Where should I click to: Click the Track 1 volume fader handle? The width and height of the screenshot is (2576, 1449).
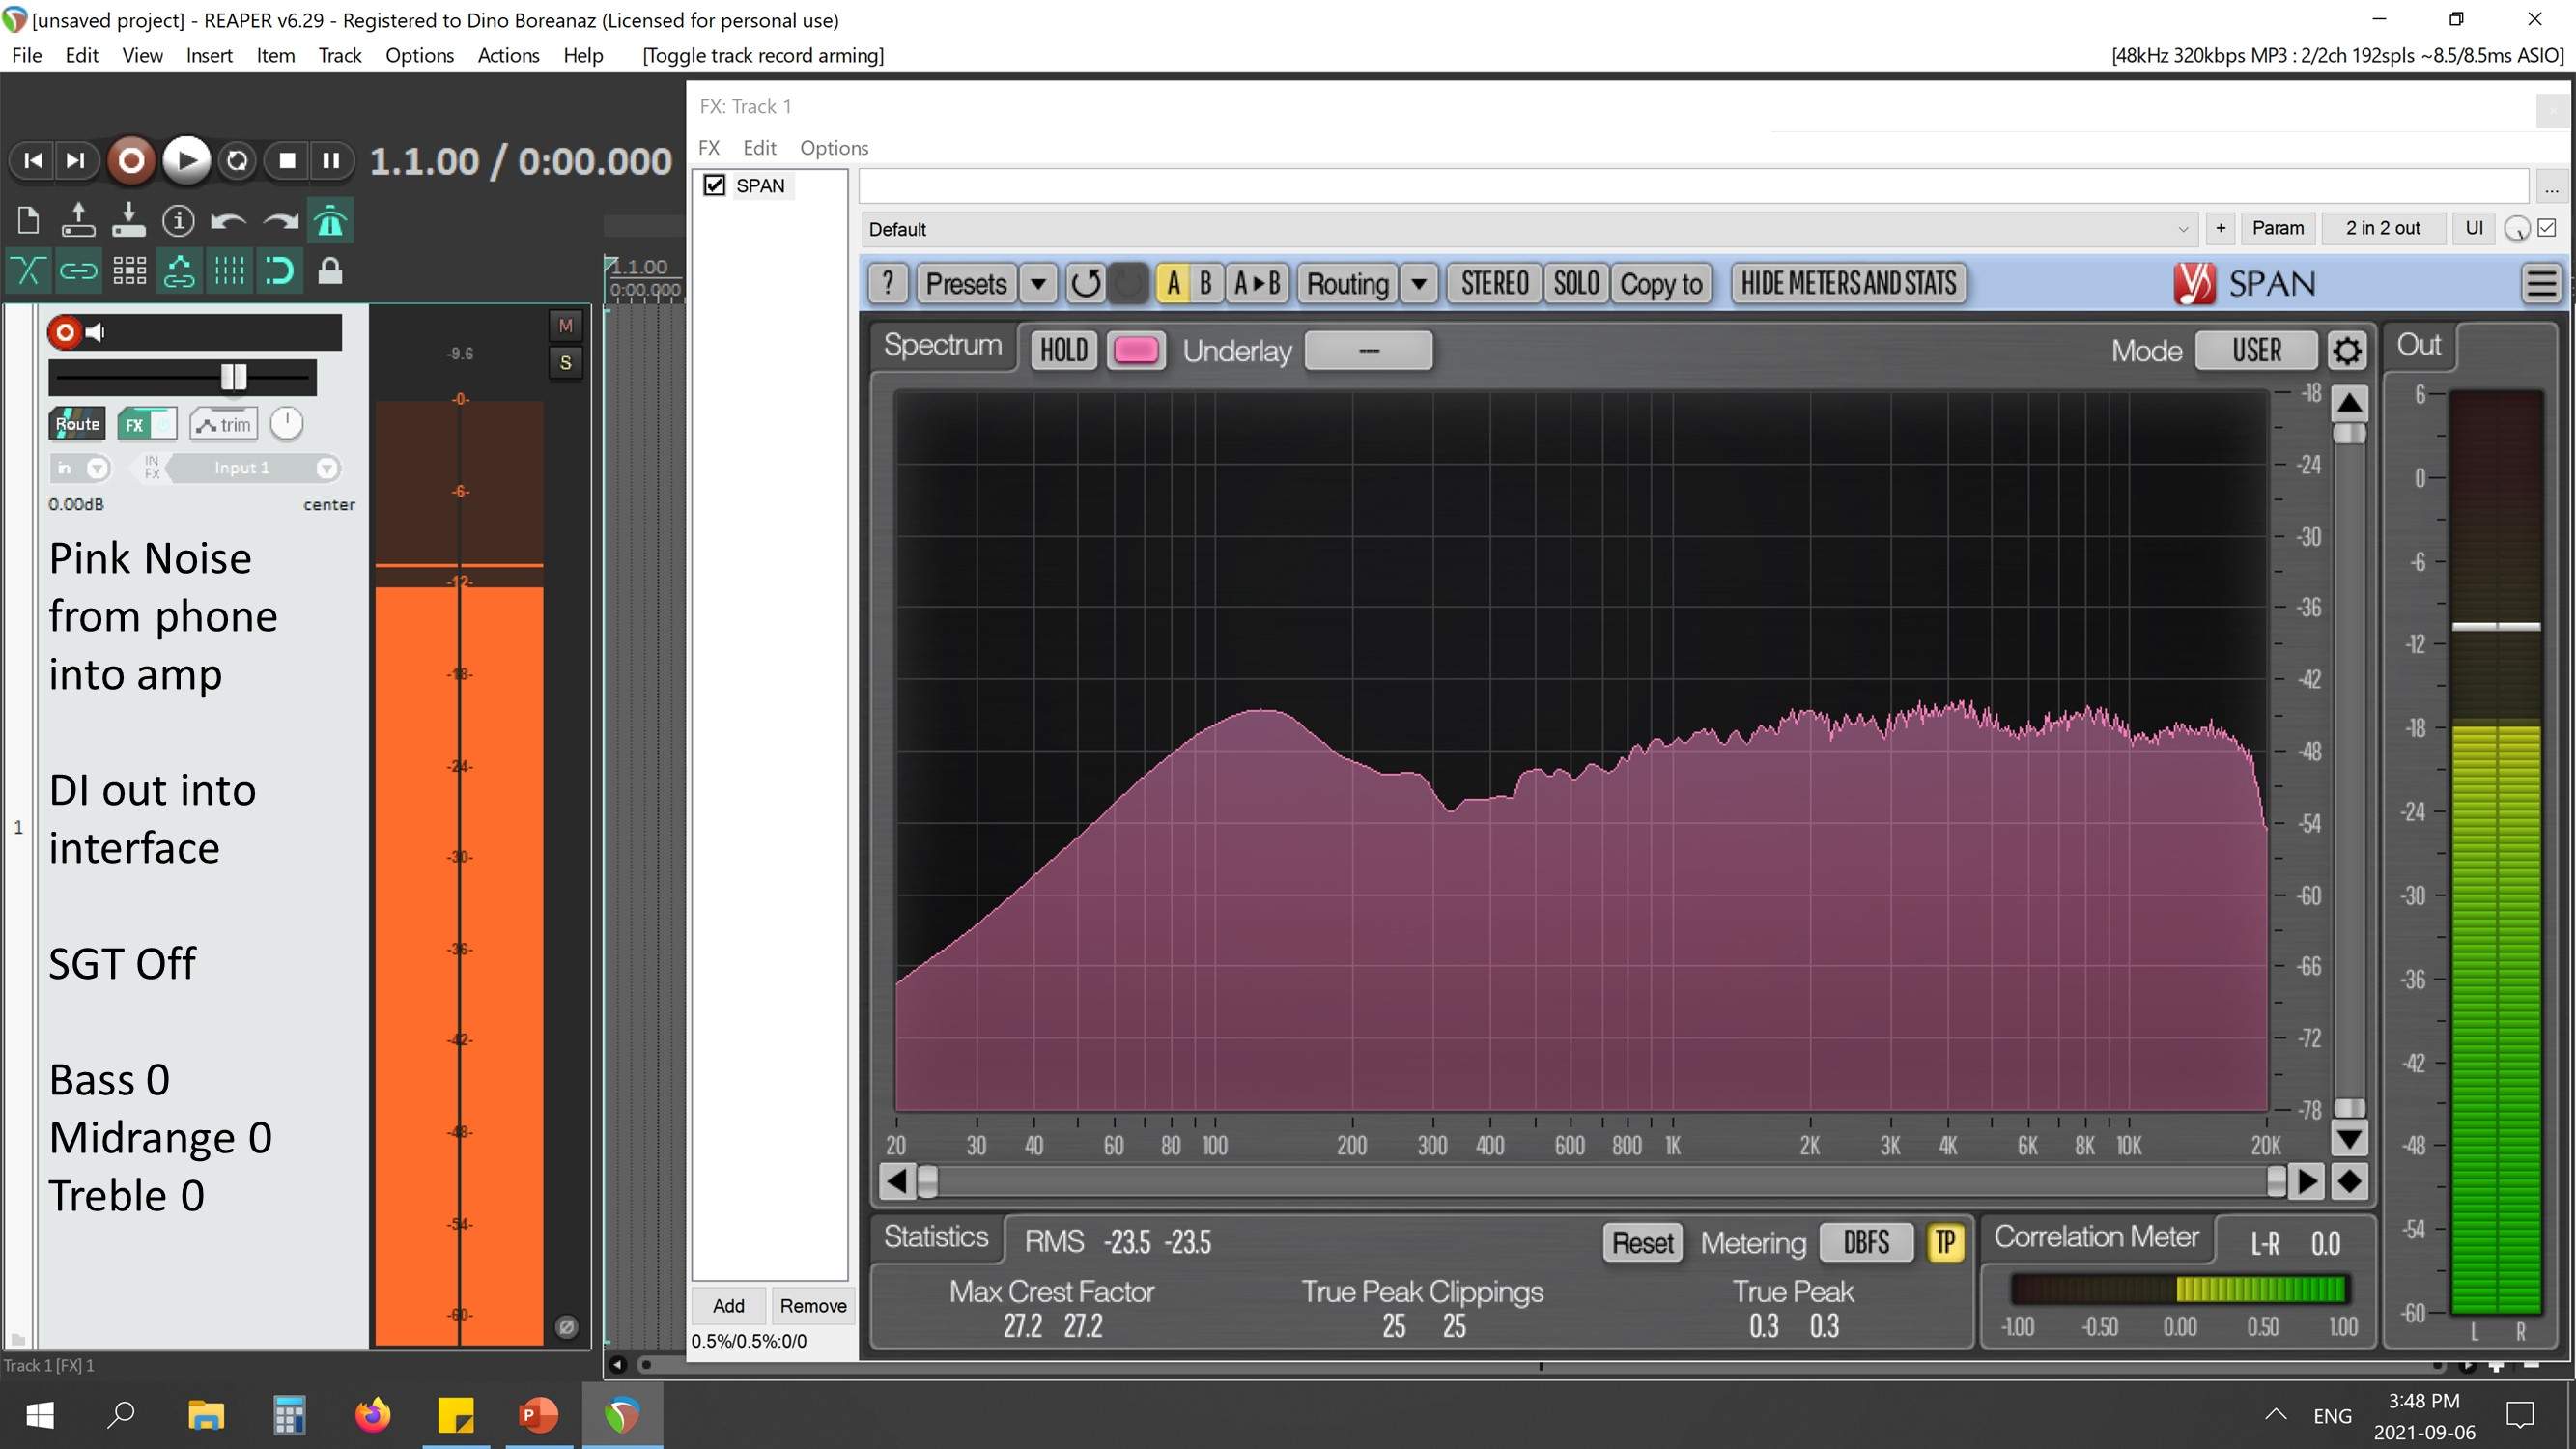pyautogui.click(x=234, y=376)
